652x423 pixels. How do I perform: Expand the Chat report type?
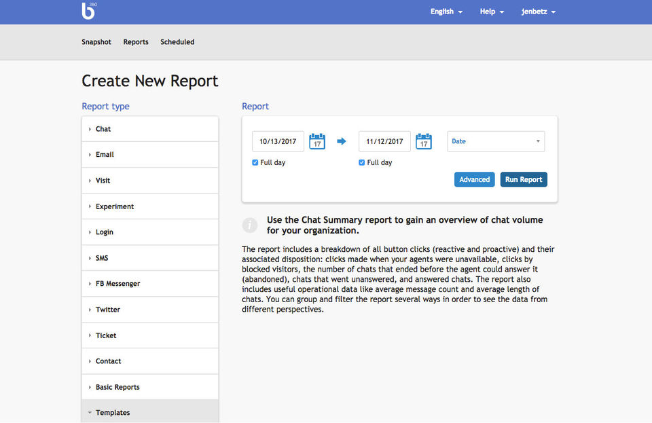point(103,129)
